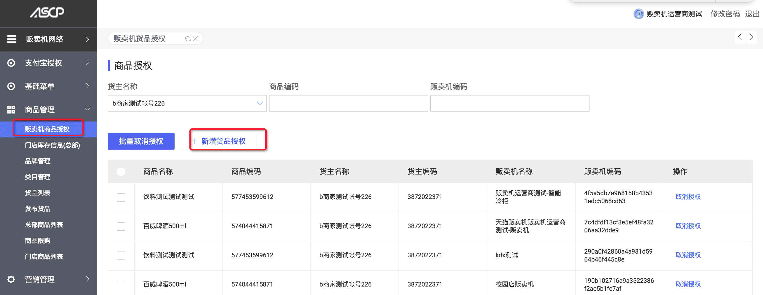Click machine code 4f5a5db7a968158b43531edc5068cd63
The height and width of the screenshot is (295, 763).
618,197
